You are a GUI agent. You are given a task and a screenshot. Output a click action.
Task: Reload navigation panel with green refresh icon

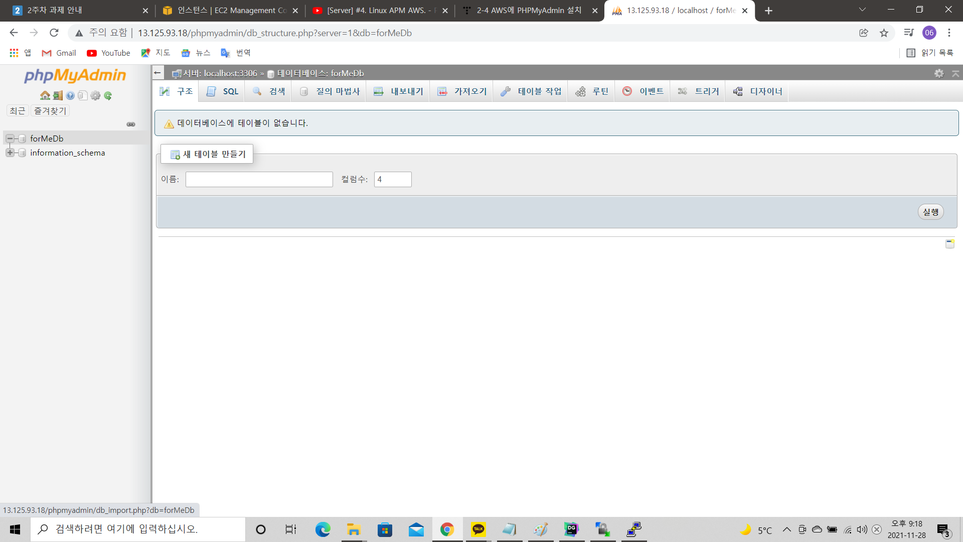[x=108, y=95]
